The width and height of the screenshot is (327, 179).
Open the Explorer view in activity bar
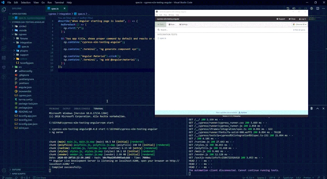tap(4, 10)
